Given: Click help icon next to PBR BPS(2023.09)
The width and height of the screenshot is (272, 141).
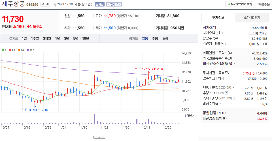Looking at the screenshot, I should tap(234, 98).
